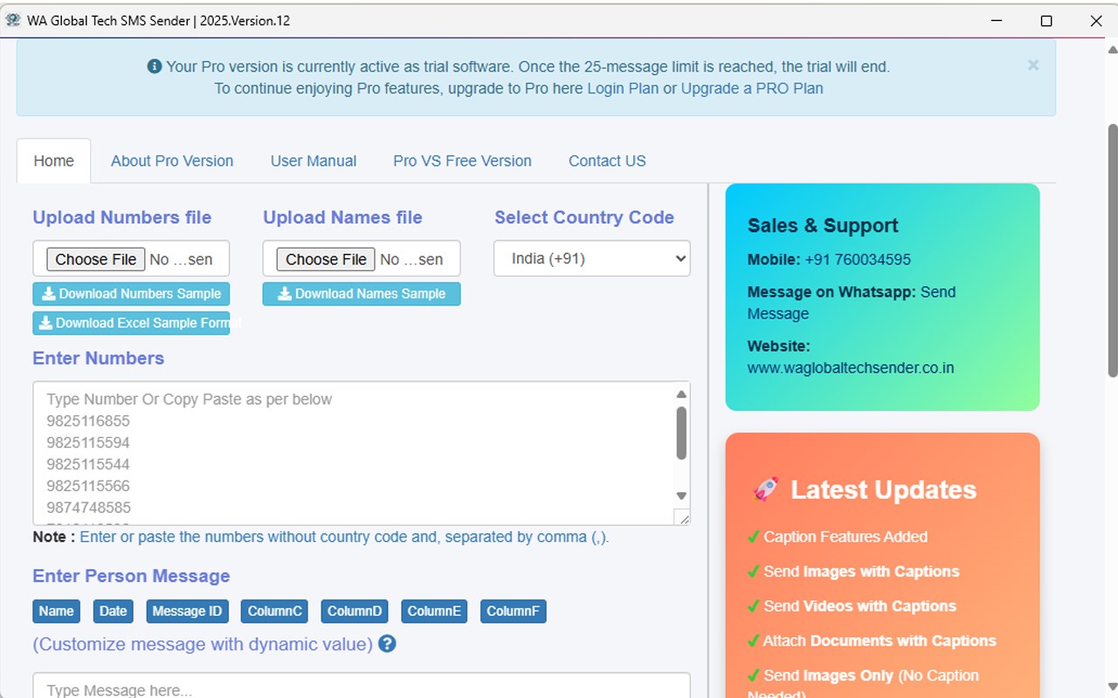Click the Latest Updates heading
This screenshot has width=1118, height=698.
(883, 489)
